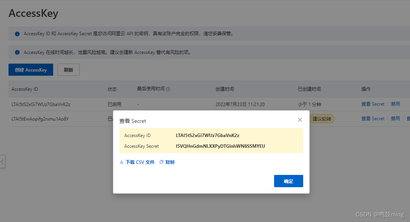View Secret for key LTAI5tEwAopifg2rxmu1Ao8Y
The image size is (410, 222).
(x=372, y=119)
